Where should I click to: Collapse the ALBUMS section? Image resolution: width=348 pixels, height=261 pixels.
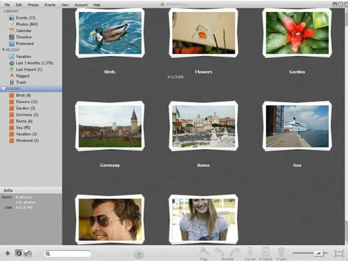coord(3,89)
